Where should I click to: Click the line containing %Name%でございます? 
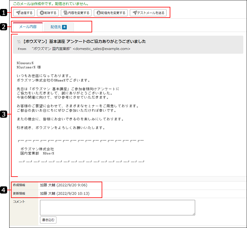(x=54, y=80)
